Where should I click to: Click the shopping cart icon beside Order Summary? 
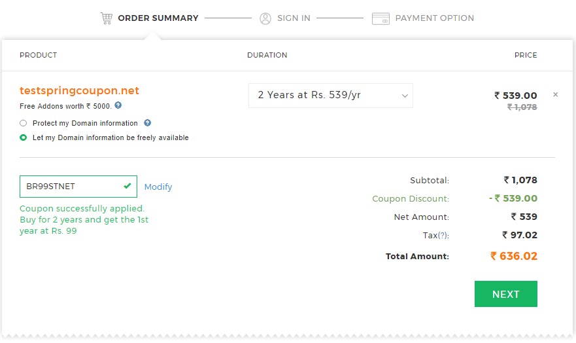coord(107,18)
